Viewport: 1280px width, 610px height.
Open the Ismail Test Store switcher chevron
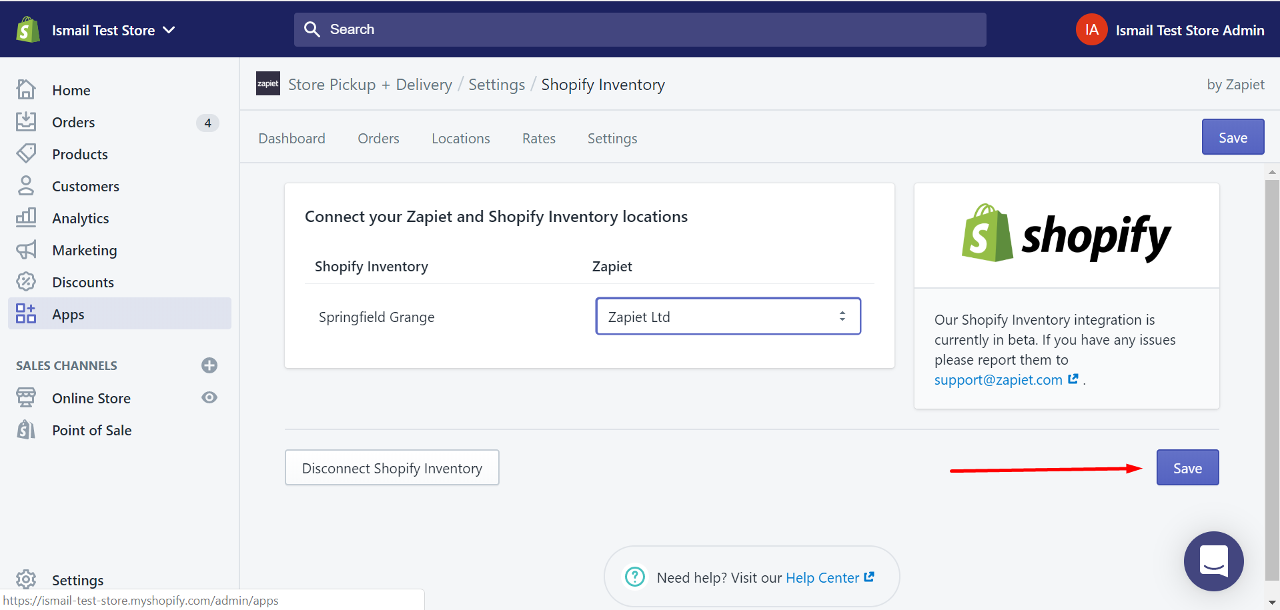point(169,30)
